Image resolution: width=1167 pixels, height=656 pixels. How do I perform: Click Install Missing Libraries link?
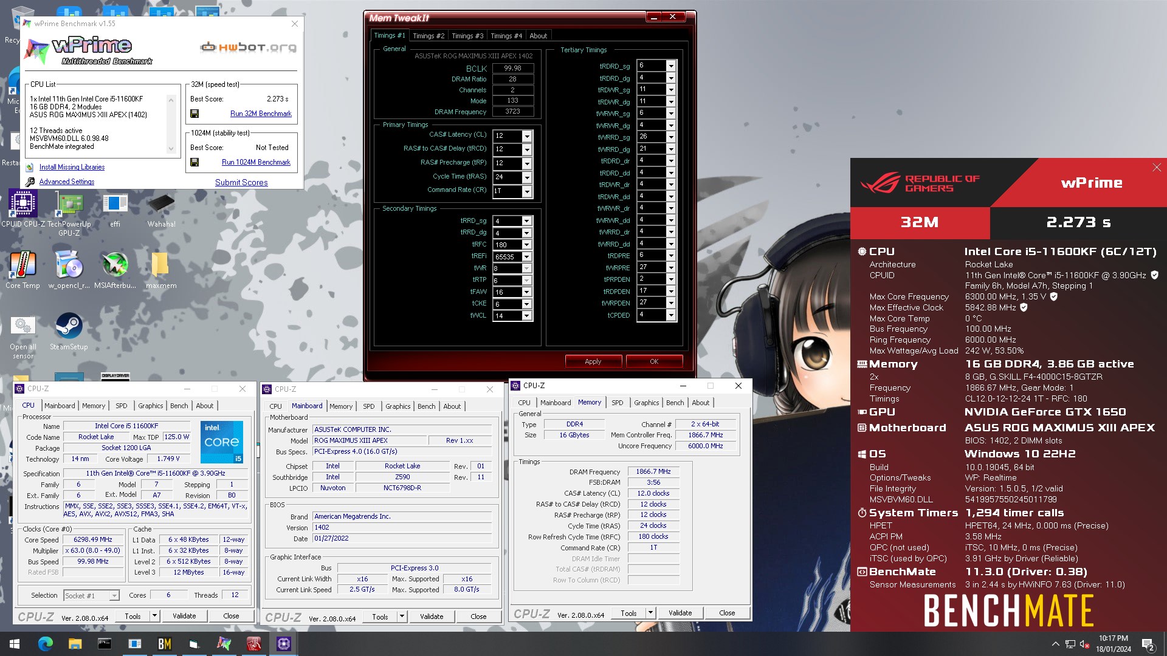(x=72, y=167)
